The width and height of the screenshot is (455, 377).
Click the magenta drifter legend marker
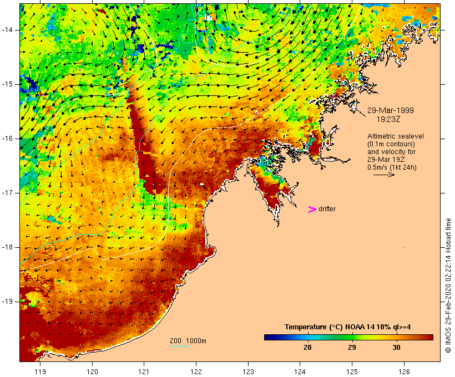click(x=312, y=210)
